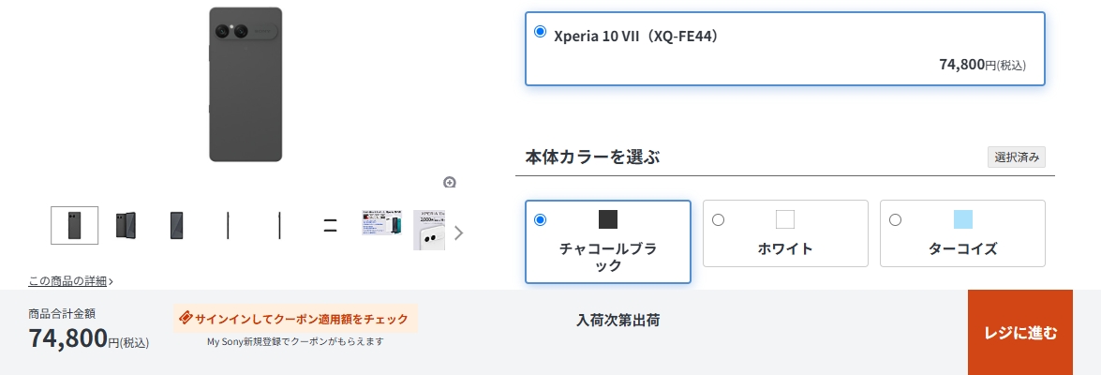Click the charcoal black color swatch
Image resolution: width=1101 pixels, height=375 pixels.
tap(608, 219)
